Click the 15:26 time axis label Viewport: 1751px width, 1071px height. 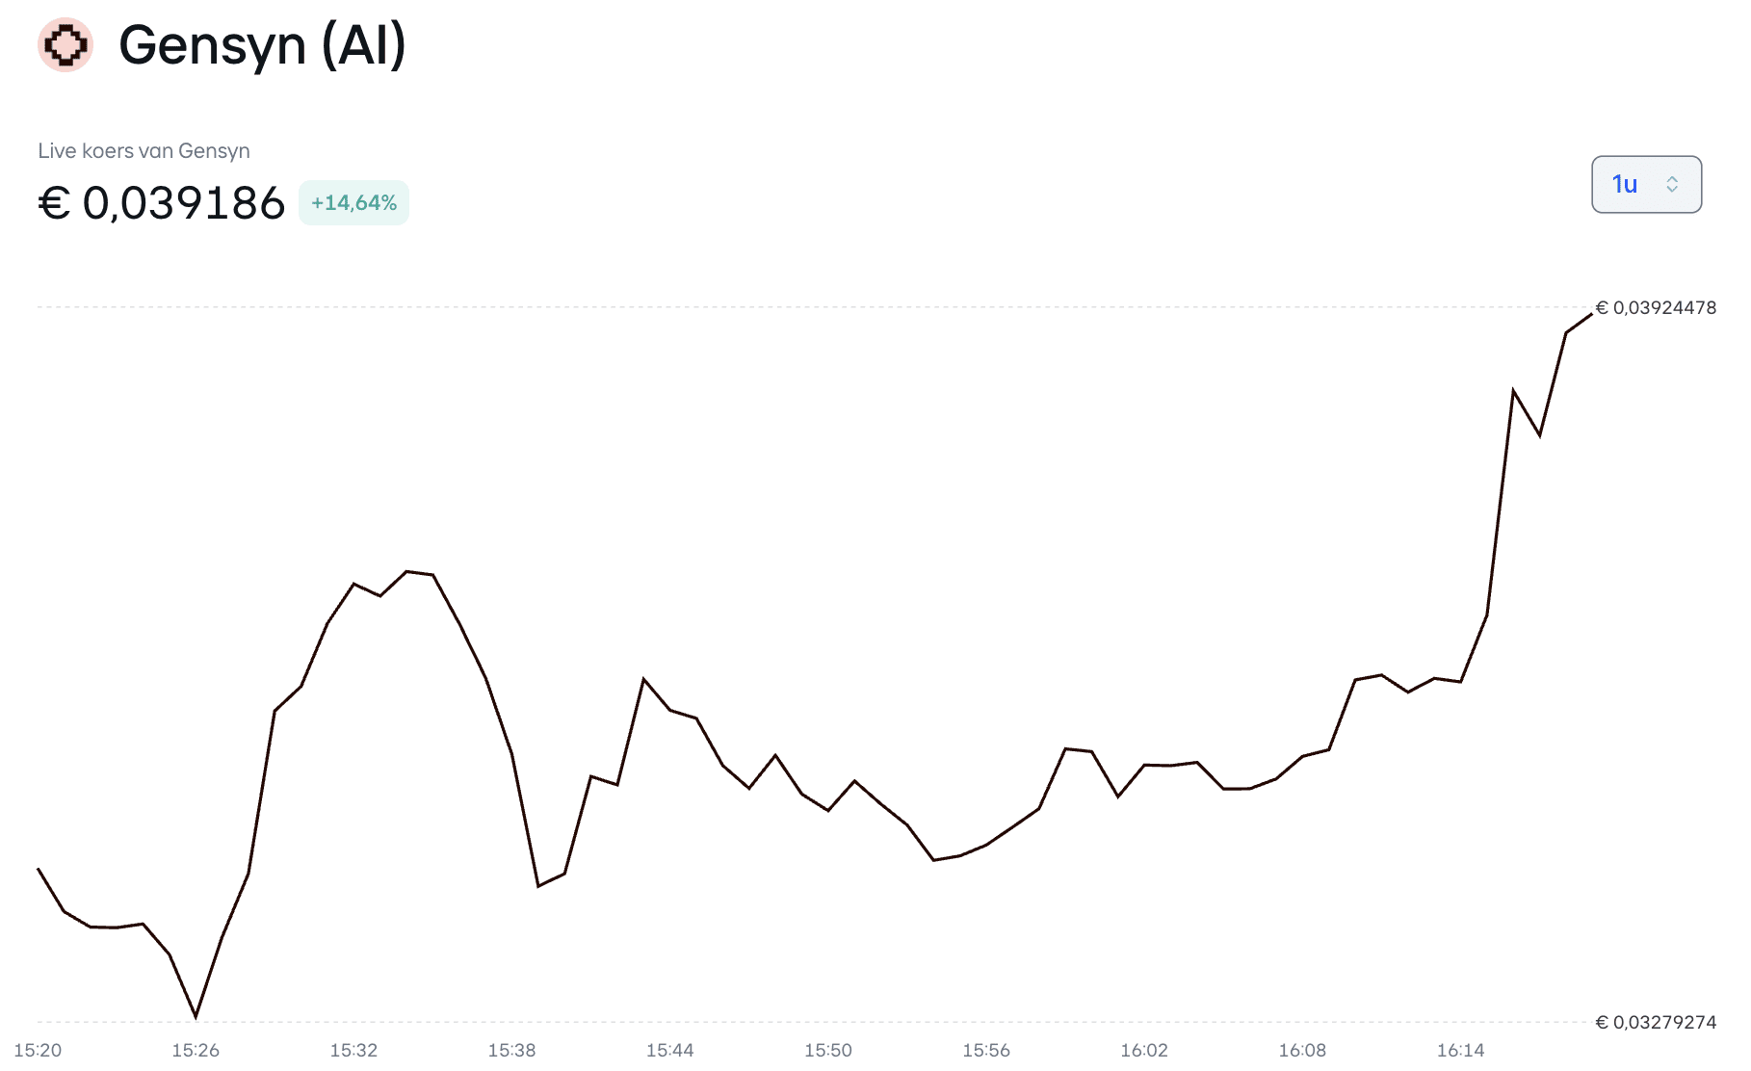coord(196,1050)
